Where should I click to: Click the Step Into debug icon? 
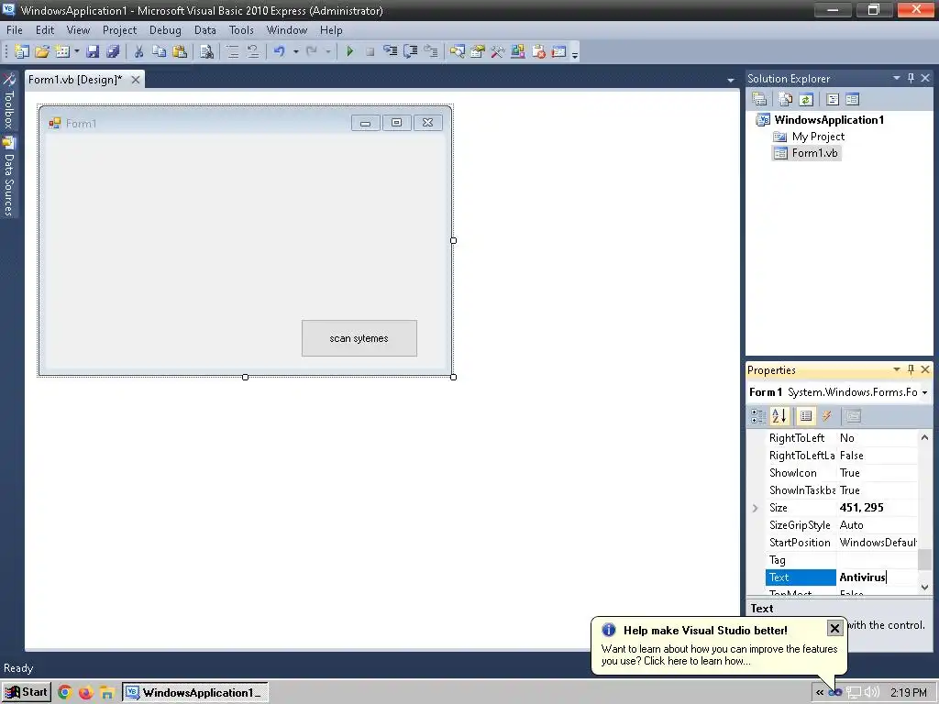click(390, 51)
